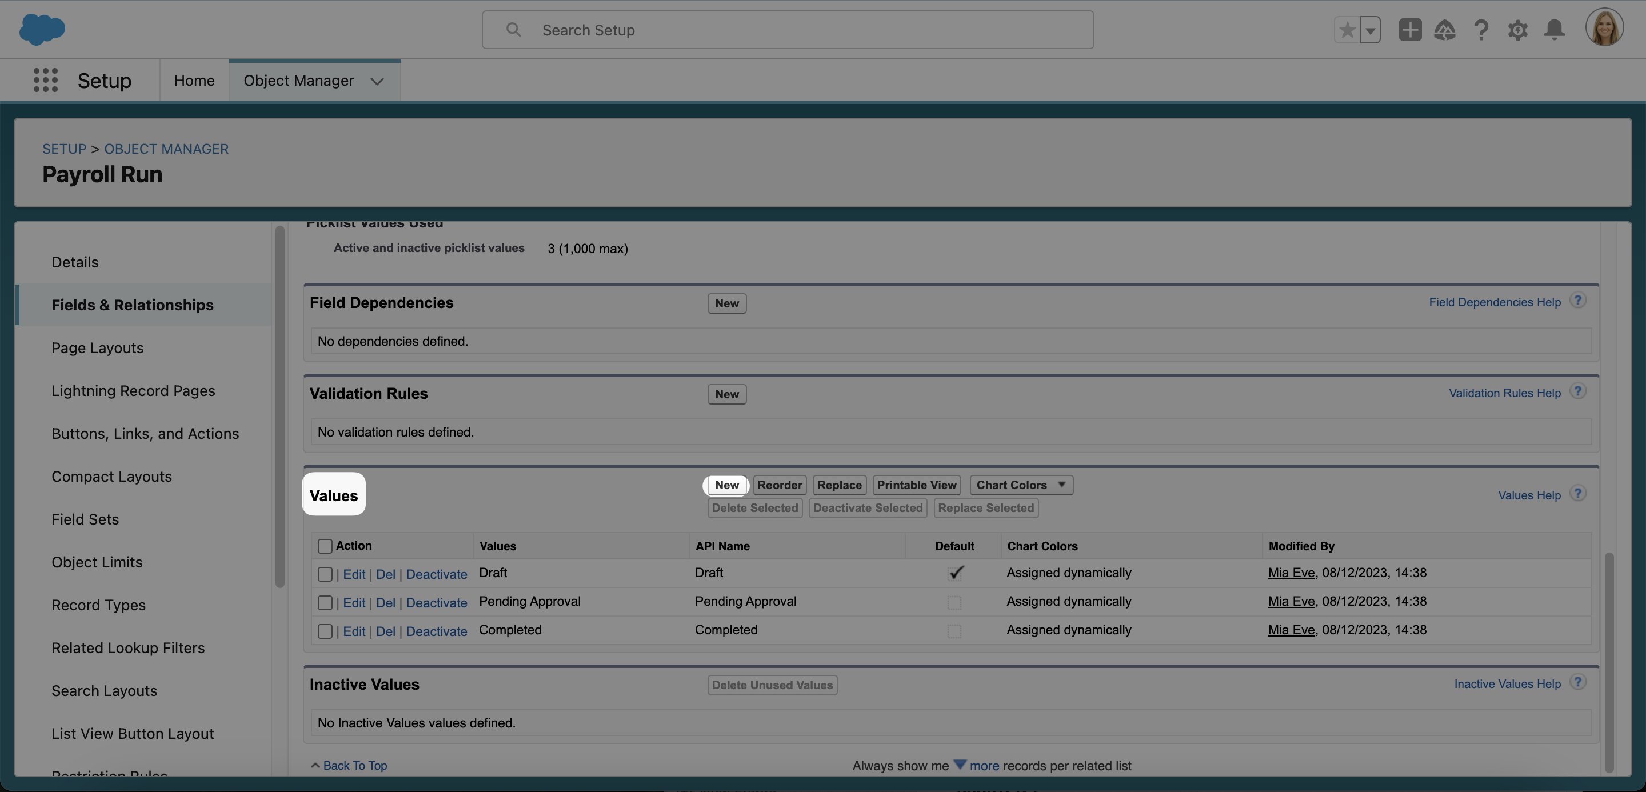Open the setup gear icon
The width and height of the screenshot is (1646, 792).
[x=1517, y=30]
